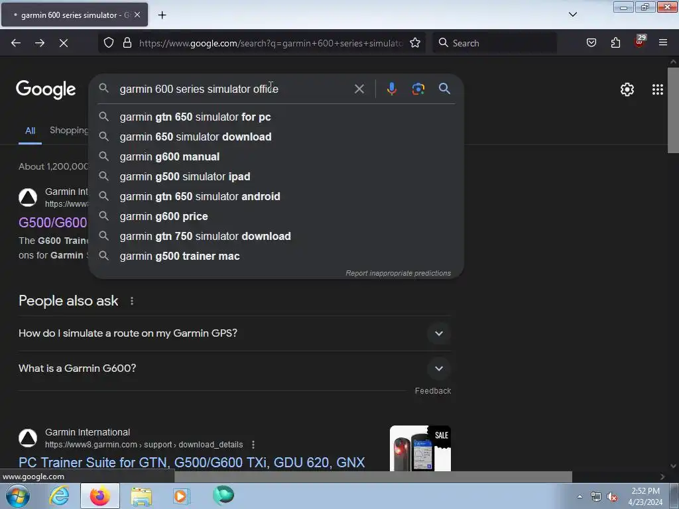List all open tabs
Image resolution: width=679 pixels, height=509 pixels.
point(572,15)
